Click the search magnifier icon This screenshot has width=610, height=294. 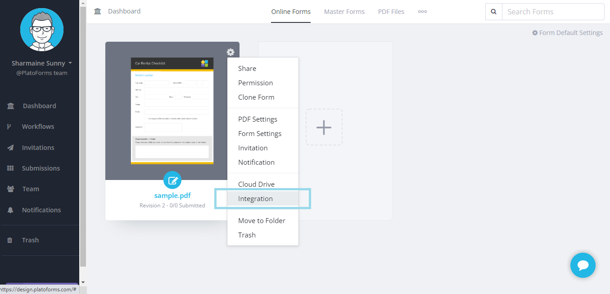click(493, 12)
